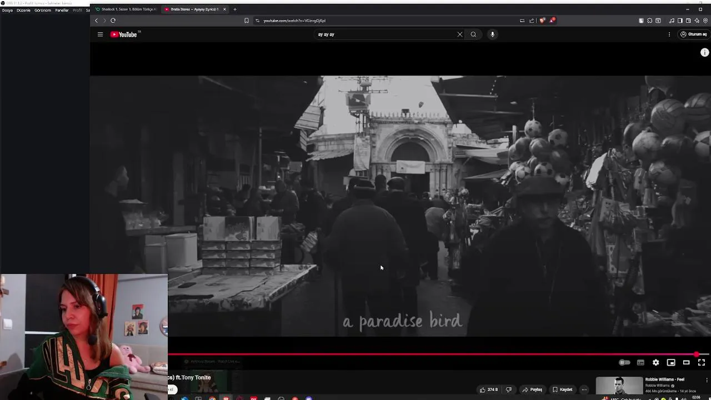Image resolution: width=711 pixels, height=400 pixels.
Task: Open OBS Görünüm menu
Action: click(x=43, y=10)
